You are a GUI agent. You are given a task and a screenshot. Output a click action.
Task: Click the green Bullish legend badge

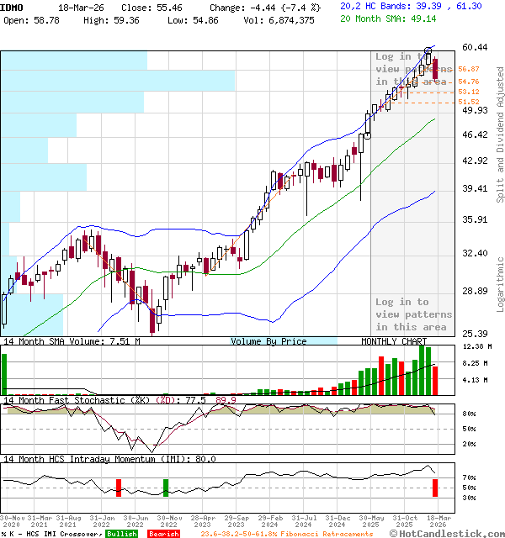[121, 534]
